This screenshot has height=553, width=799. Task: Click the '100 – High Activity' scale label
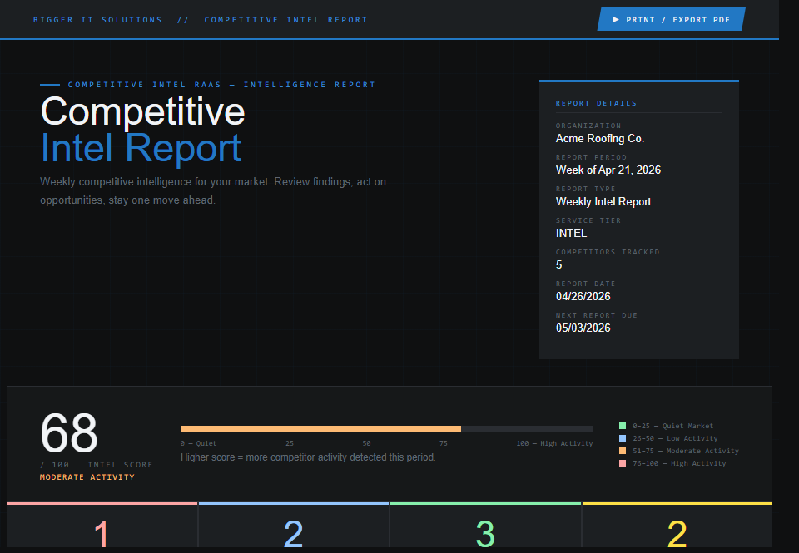point(554,443)
